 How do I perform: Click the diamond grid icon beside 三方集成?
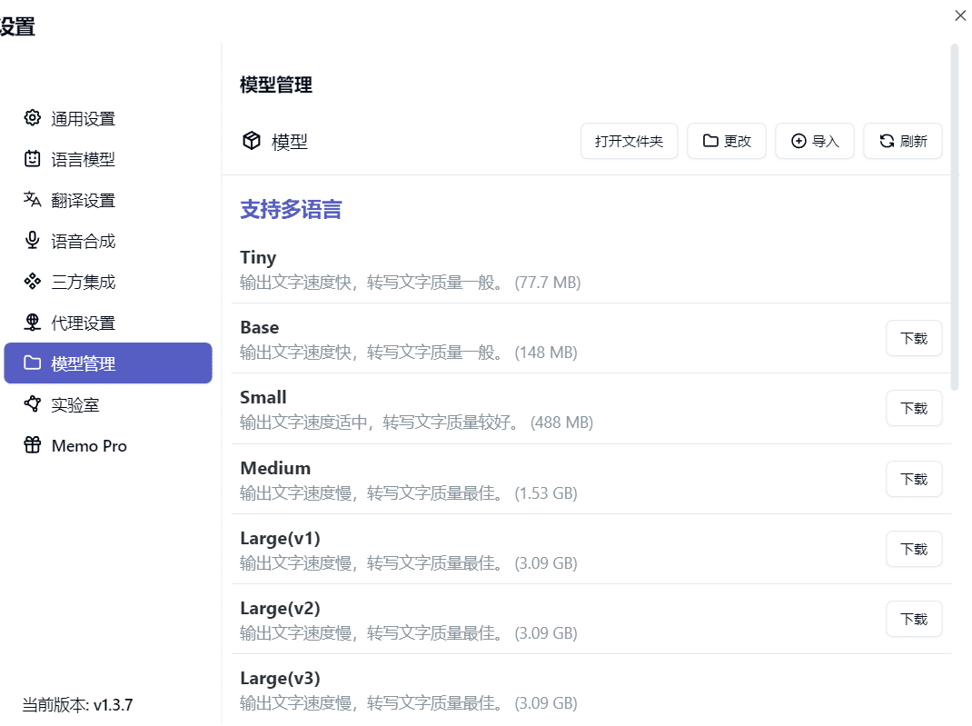coord(32,282)
